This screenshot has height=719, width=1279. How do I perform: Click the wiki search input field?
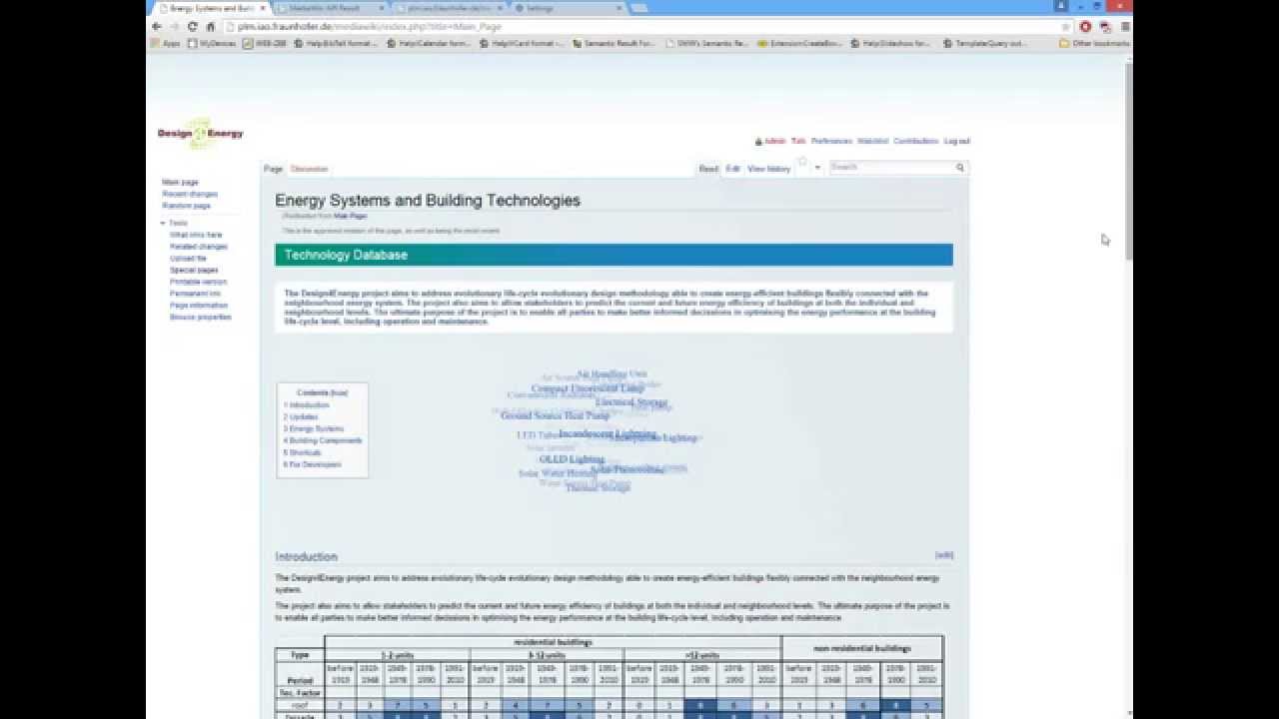(891, 168)
